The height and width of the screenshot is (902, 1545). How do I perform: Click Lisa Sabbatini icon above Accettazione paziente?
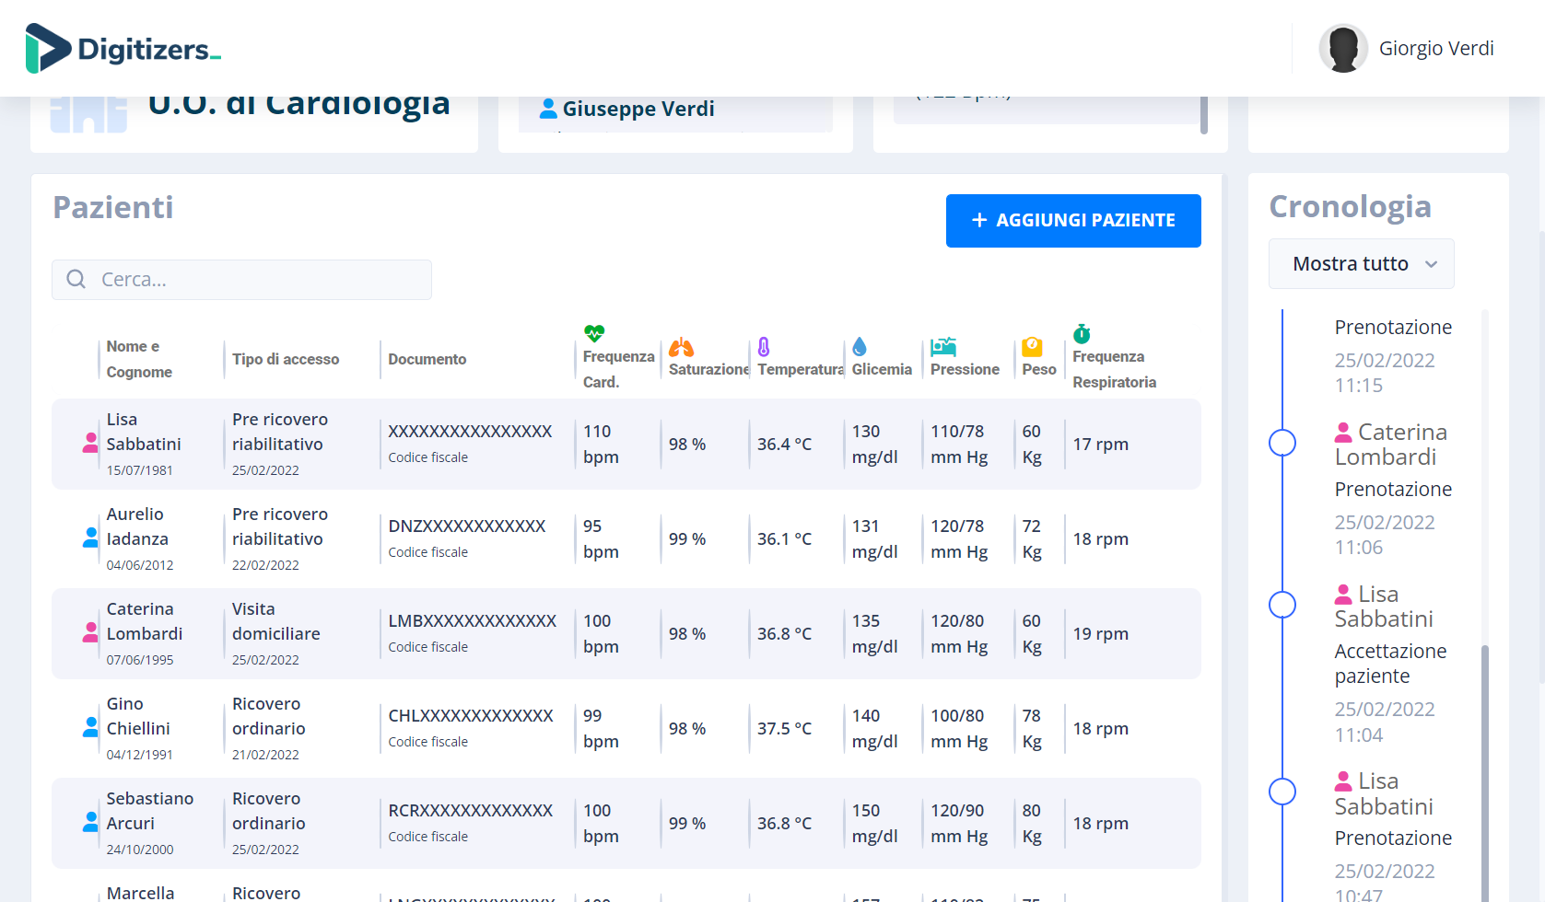[1343, 594]
